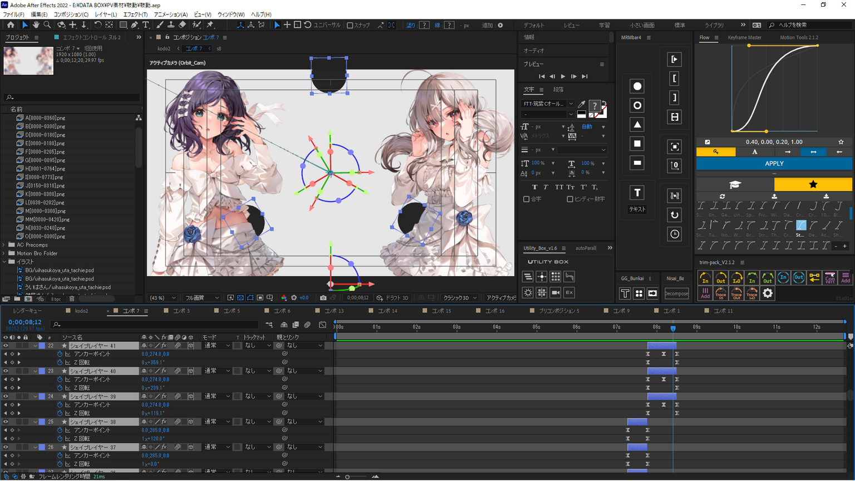The width and height of the screenshot is (855, 481).
Task: Click the star favorites button in Flow
Action: (813, 184)
